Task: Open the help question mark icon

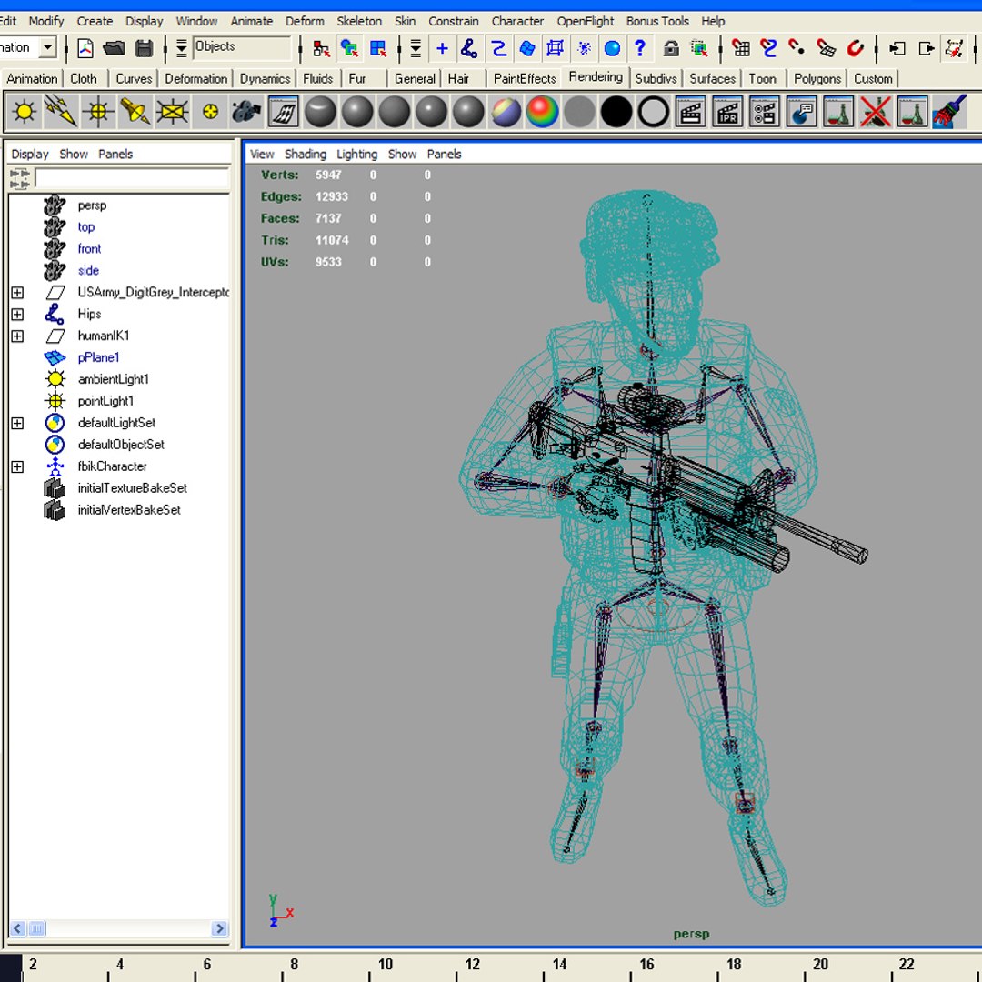Action: pyautogui.click(x=639, y=48)
